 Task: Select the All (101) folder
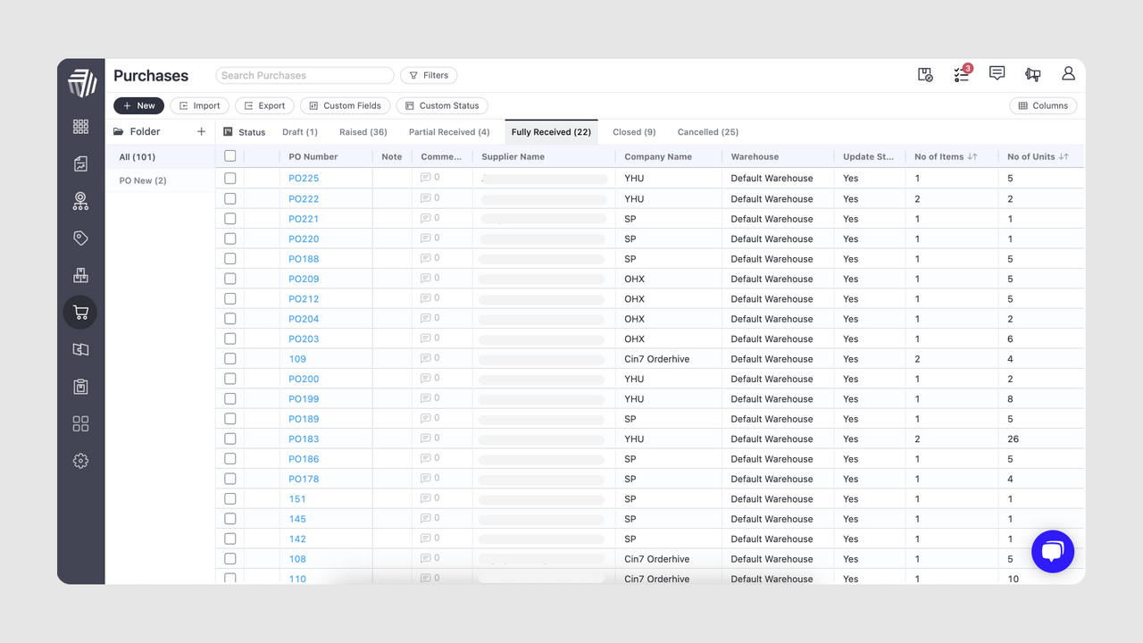click(x=160, y=157)
